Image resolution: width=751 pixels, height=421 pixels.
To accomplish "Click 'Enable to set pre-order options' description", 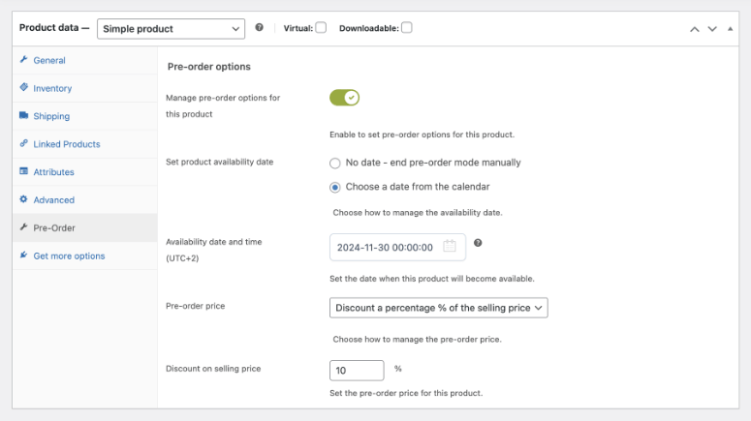I will 422,135.
